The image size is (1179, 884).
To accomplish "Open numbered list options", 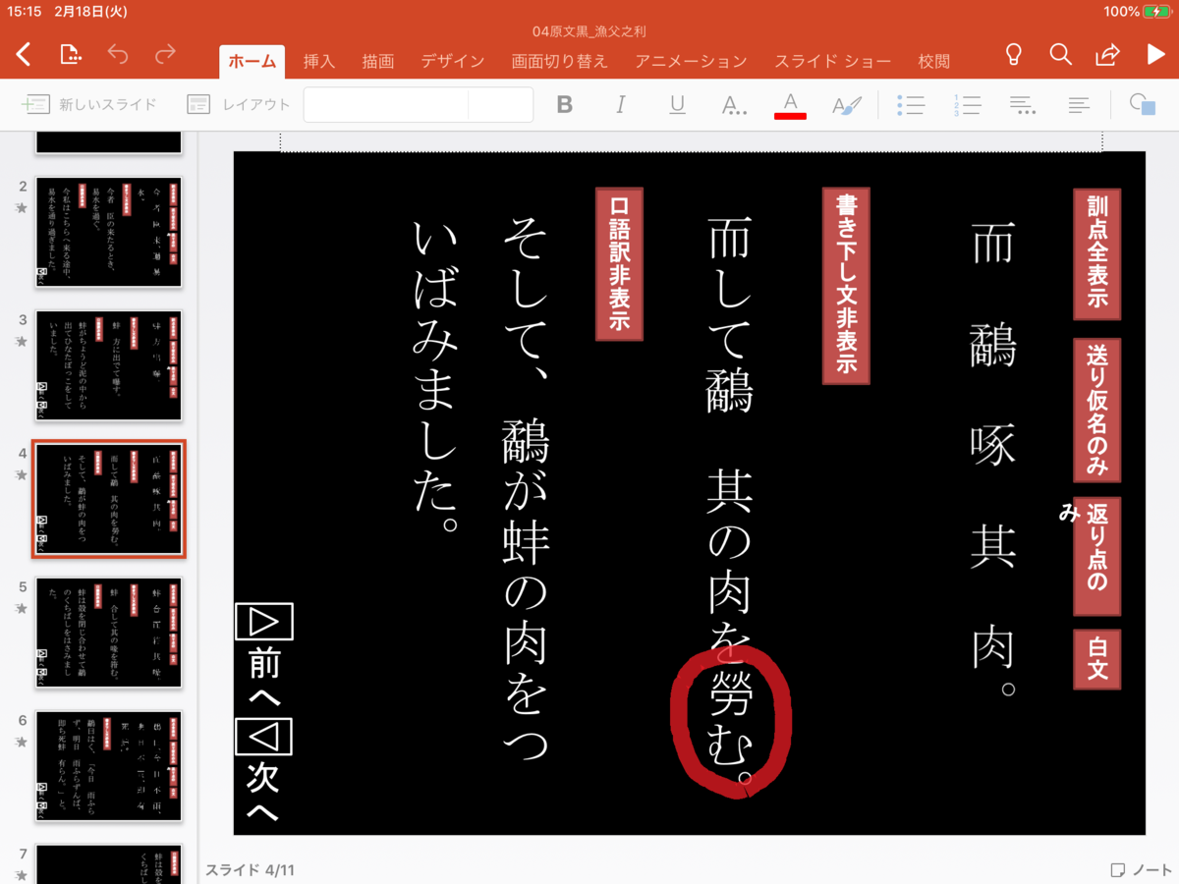I will (967, 105).
